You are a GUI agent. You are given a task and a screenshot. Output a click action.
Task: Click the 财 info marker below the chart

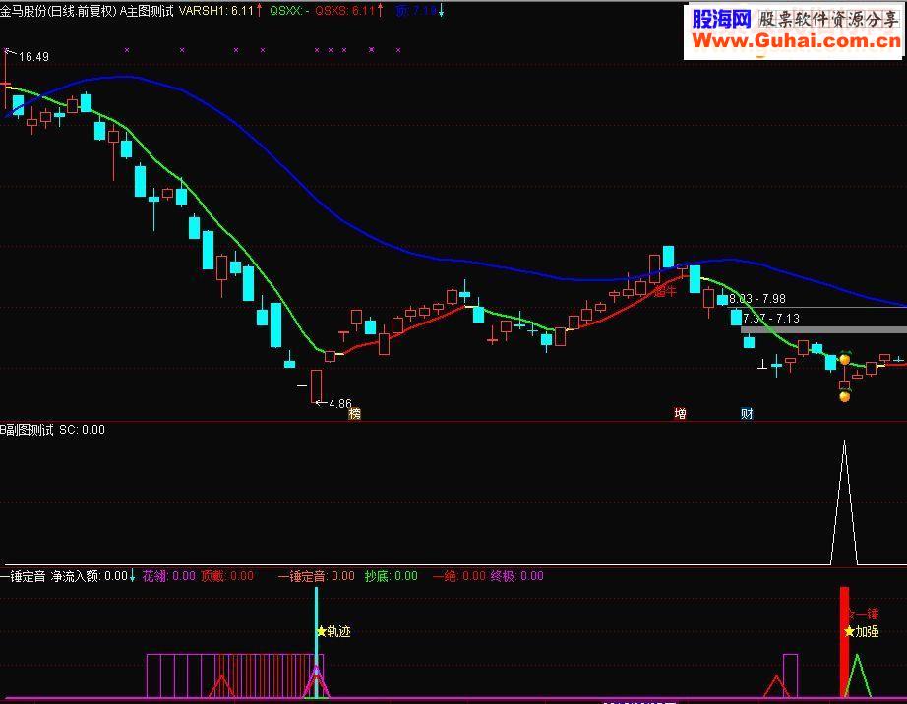click(747, 413)
